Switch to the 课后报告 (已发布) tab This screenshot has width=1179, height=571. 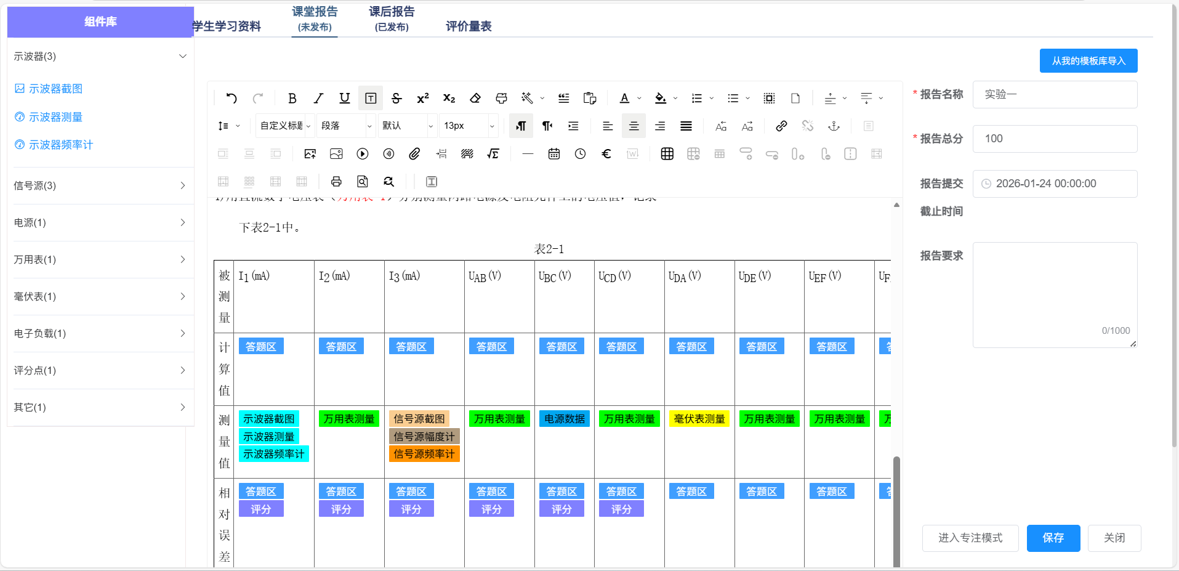392,18
